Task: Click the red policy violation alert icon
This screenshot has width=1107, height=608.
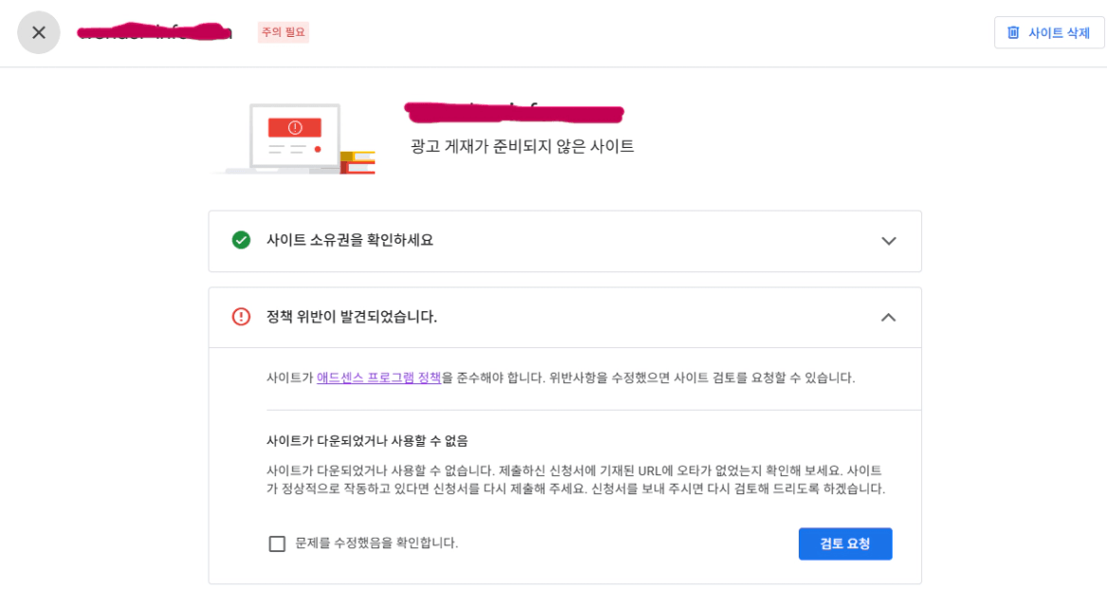Action: tap(241, 317)
